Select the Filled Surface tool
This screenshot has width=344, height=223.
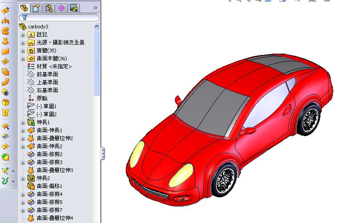pos(5,62)
